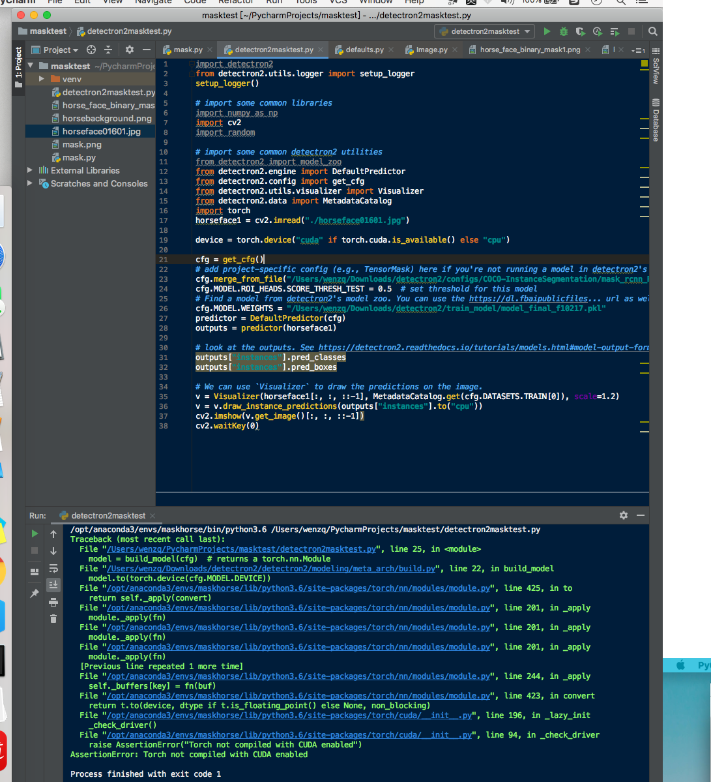Pin the Run tab
This screenshot has height=782, width=711.
click(35, 594)
